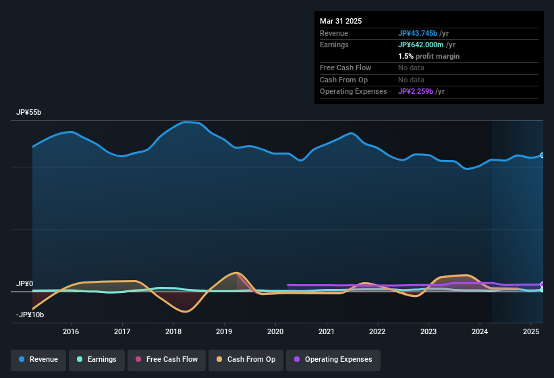Click the 2020 x-axis label

(275, 331)
